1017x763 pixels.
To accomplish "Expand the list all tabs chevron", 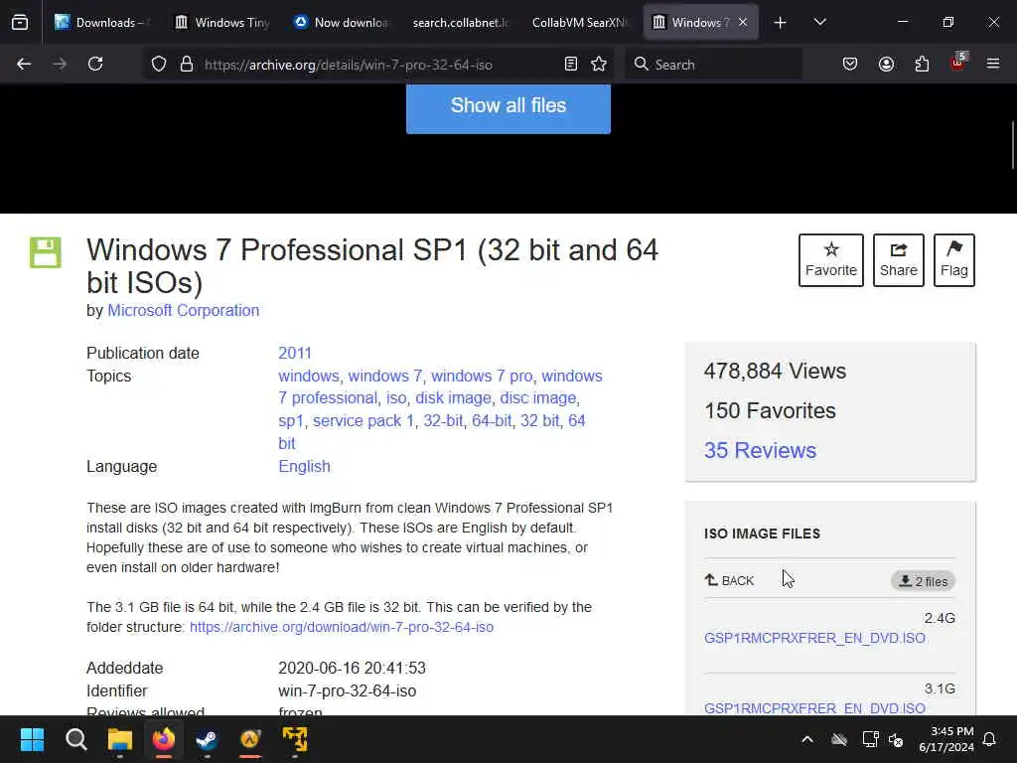I will pyautogui.click(x=819, y=23).
